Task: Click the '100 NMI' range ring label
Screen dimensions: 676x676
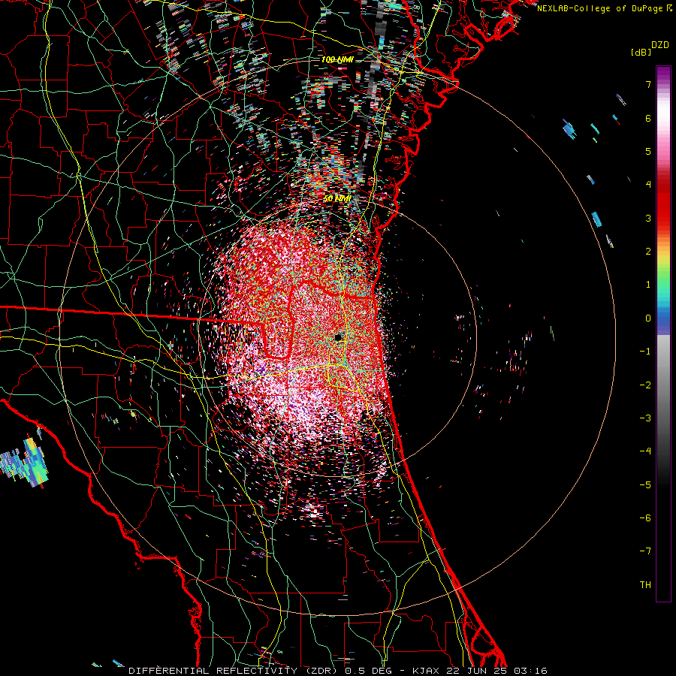Action: [x=337, y=59]
